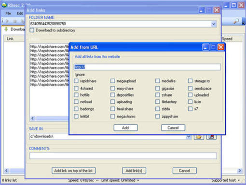Click the website URL input field

click(x=147, y=67)
